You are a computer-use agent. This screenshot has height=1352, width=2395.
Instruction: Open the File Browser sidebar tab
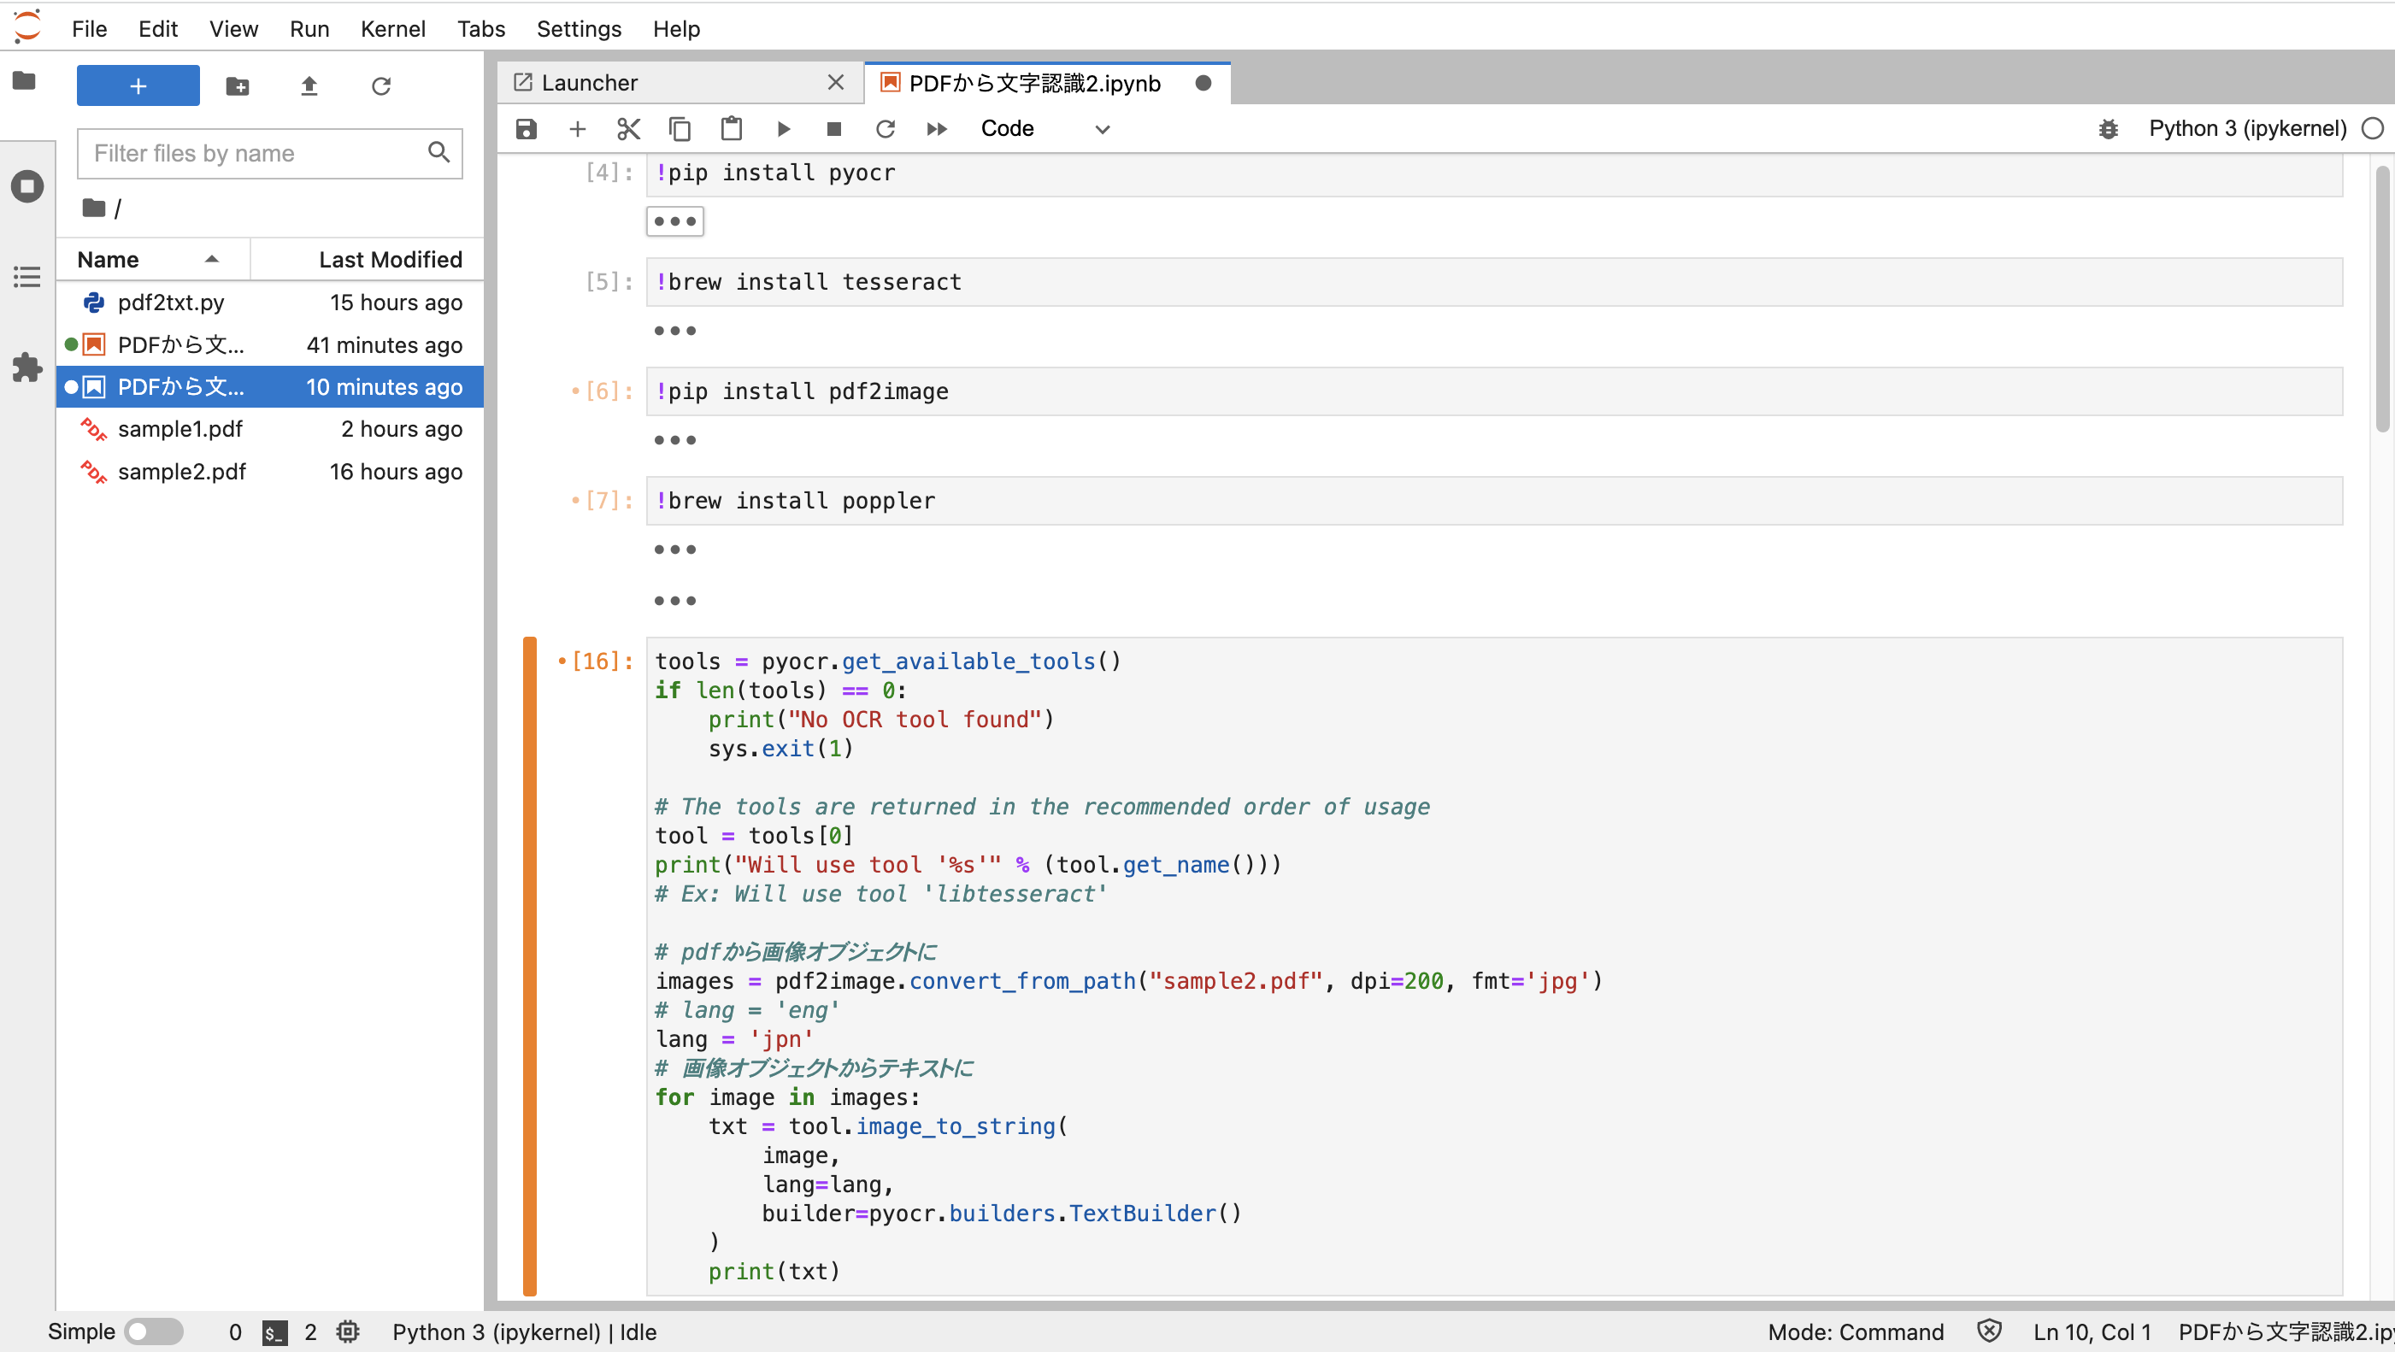tap(25, 82)
